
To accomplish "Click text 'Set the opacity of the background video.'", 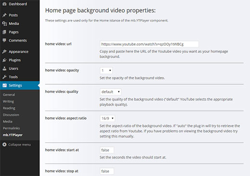I will [x=132, y=78].
